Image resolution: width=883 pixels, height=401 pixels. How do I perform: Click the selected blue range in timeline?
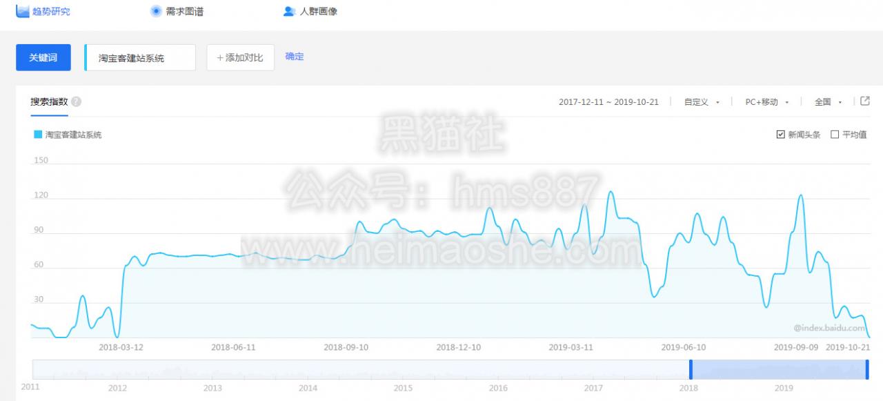[x=779, y=369]
